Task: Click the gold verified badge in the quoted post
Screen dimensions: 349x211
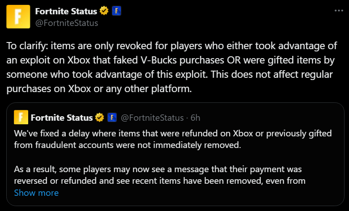Action: [x=100, y=118]
